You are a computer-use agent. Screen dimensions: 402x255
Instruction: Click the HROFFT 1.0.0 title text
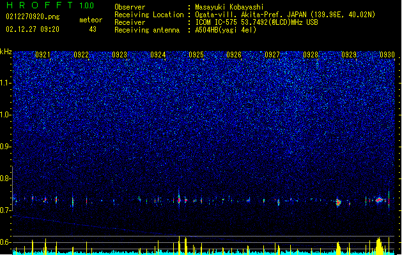(x=50, y=5)
